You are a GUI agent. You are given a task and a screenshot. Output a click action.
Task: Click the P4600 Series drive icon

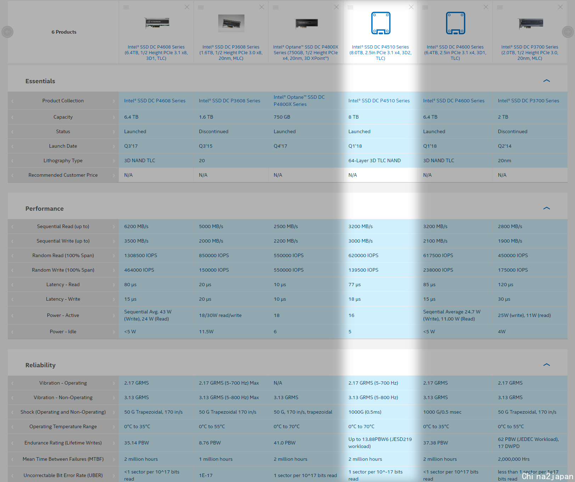(x=456, y=23)
